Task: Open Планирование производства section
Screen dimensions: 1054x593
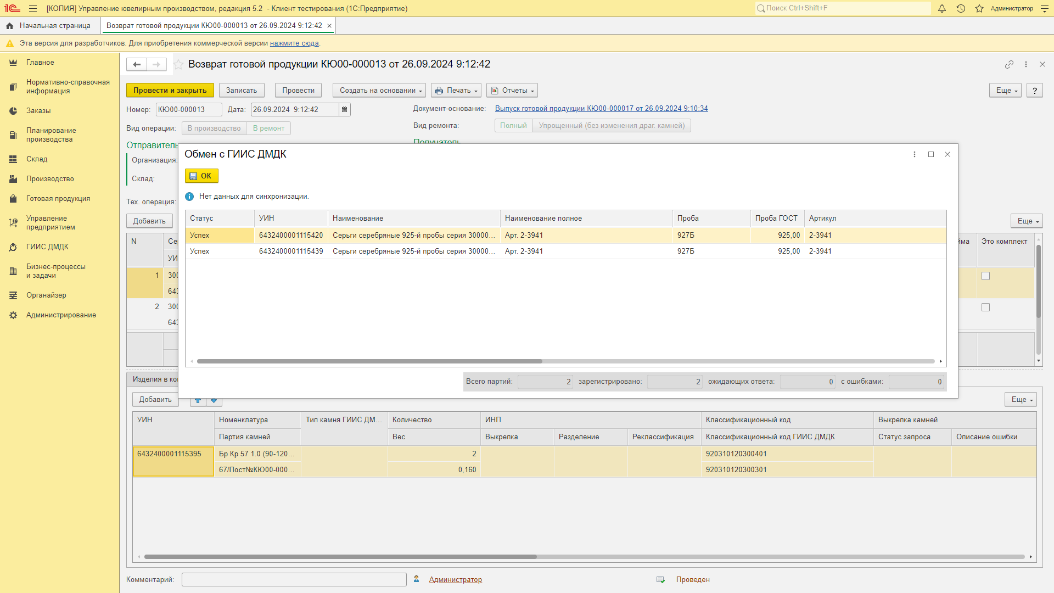Action: 51,135
